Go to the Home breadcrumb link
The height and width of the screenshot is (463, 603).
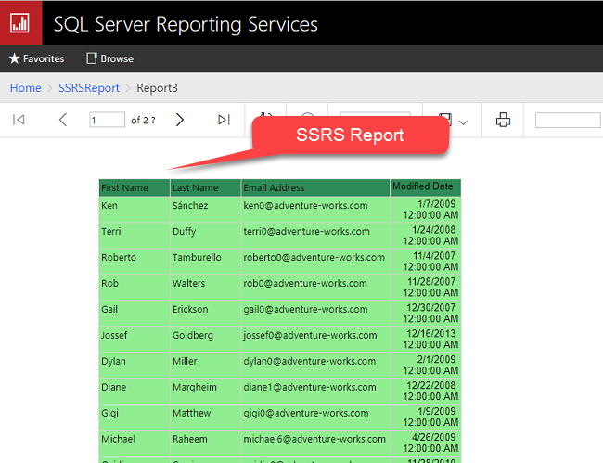pyautogui.click(x=25, y=87)
